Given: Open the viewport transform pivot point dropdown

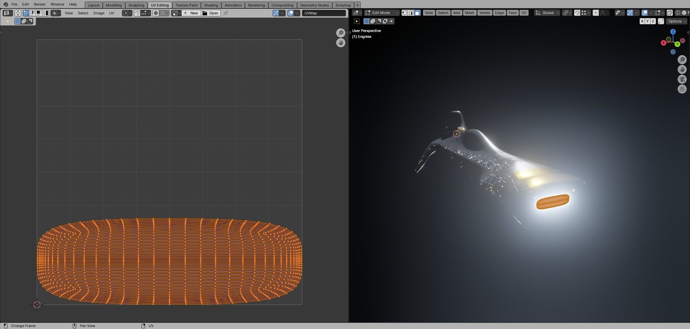Looking at the screenshot, I should coord(567,13).
